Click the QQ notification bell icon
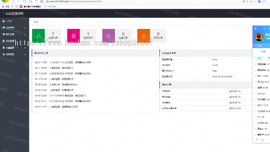The image size is (270, 152). 256,28
